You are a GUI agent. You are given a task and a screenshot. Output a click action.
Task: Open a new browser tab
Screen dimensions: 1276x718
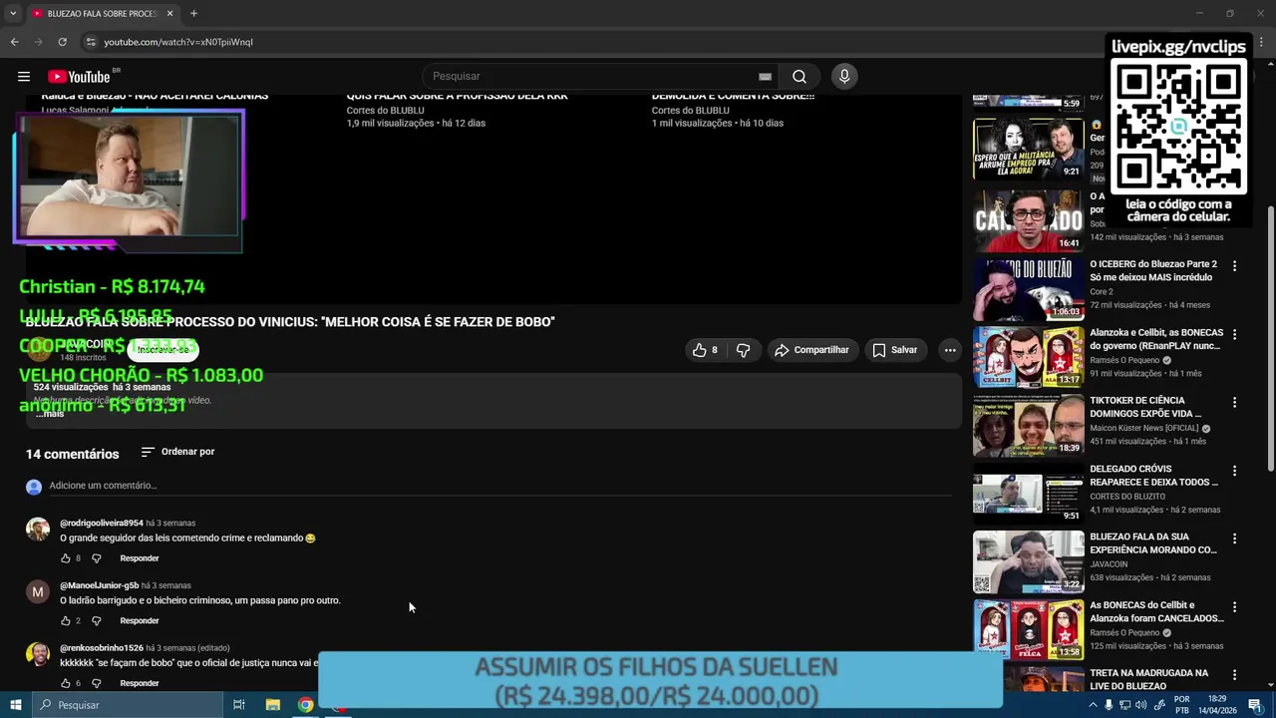[x=193, y=14]
